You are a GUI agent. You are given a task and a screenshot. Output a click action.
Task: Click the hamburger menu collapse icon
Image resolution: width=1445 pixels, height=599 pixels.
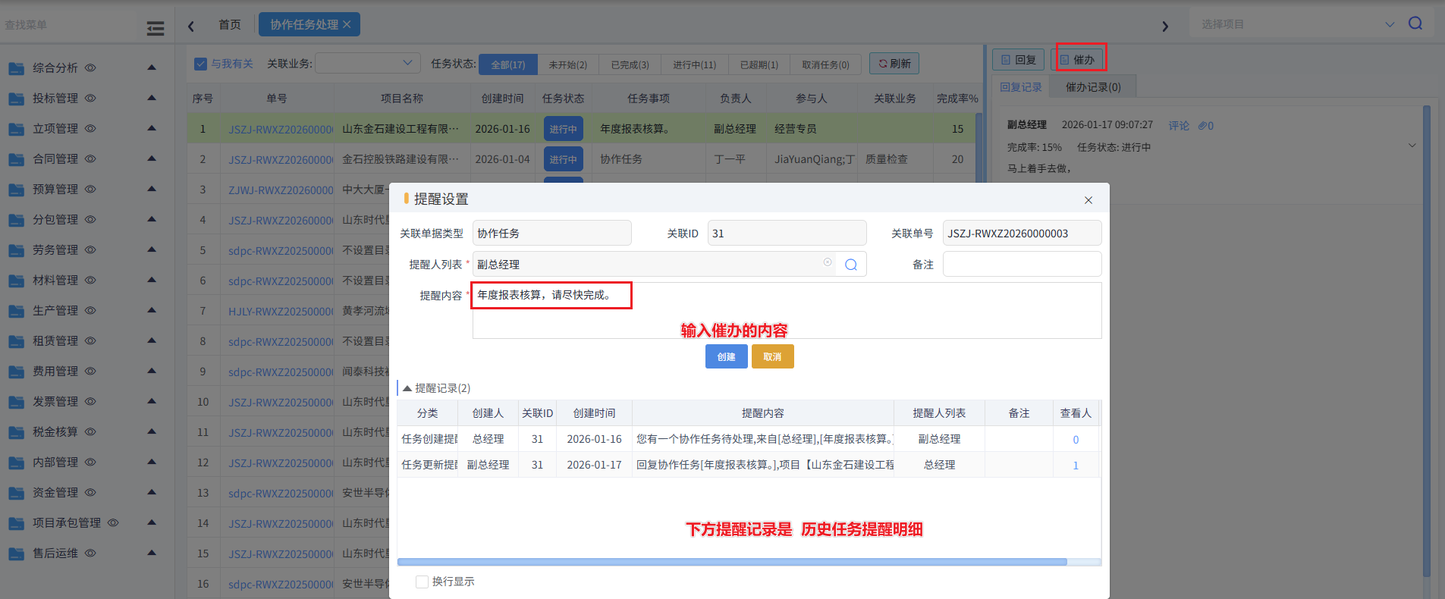[x=155, y=28]
